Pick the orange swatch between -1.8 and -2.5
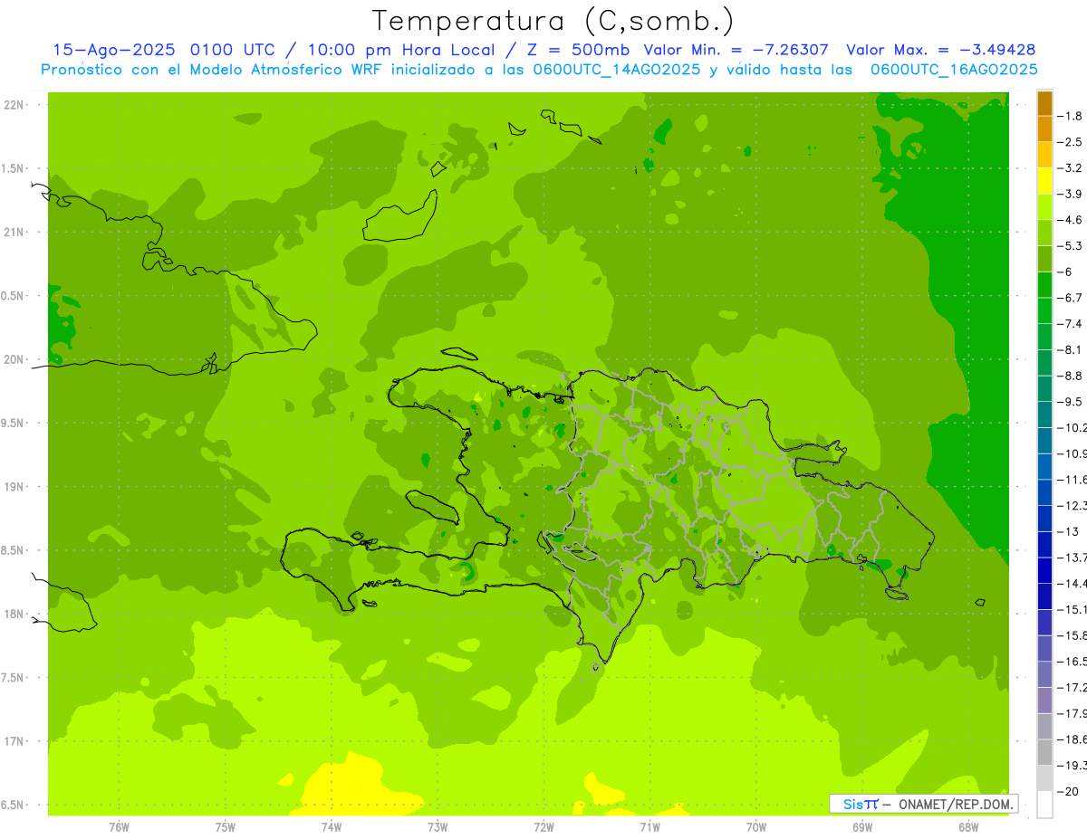 pos(1044,129)
